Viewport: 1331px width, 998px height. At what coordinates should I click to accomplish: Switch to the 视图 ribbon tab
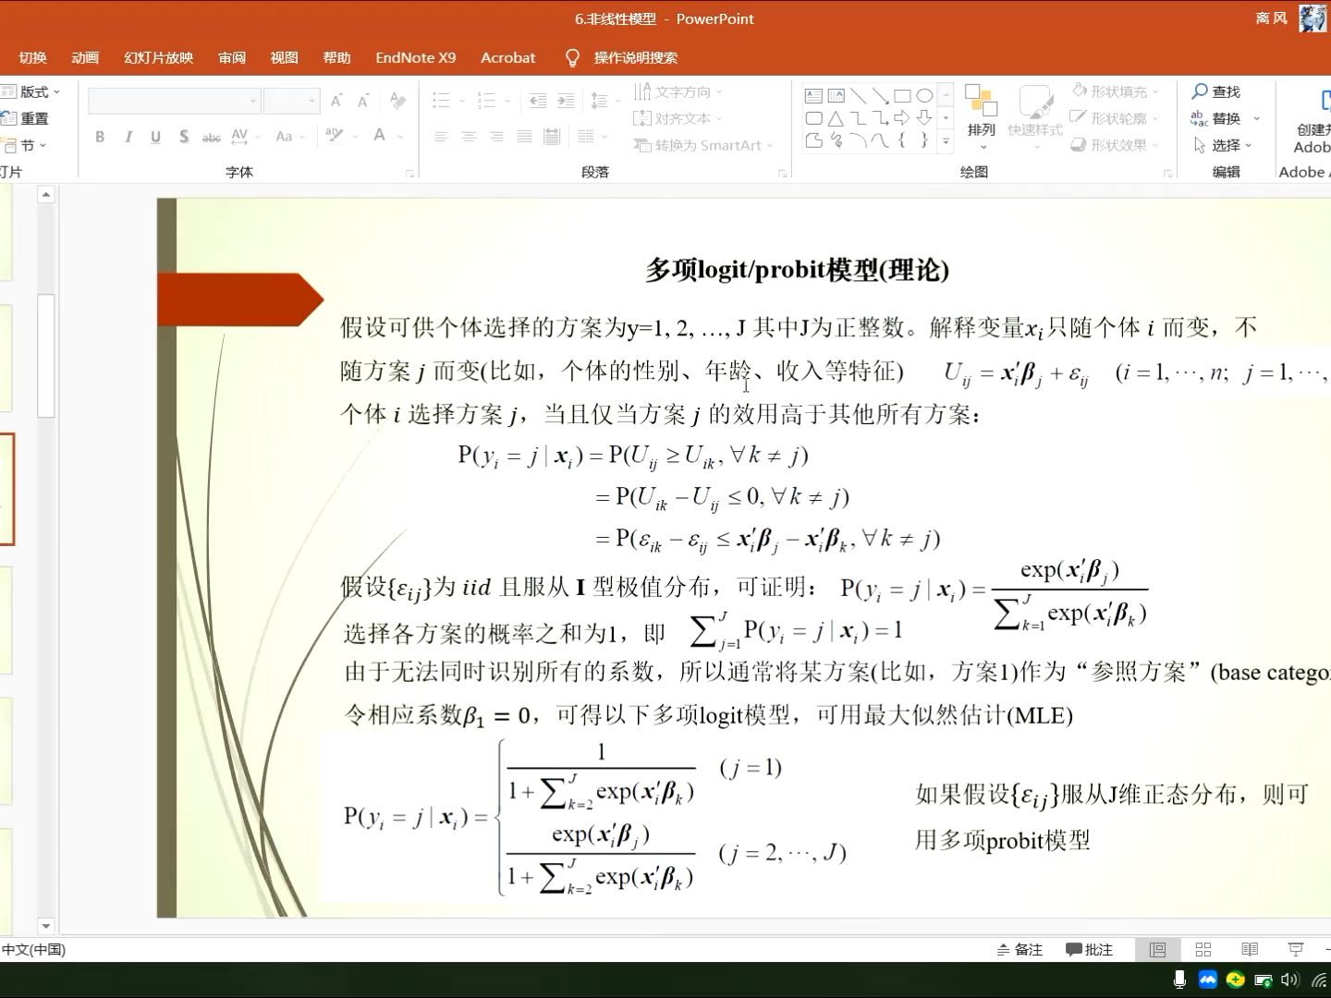(284, 57)
